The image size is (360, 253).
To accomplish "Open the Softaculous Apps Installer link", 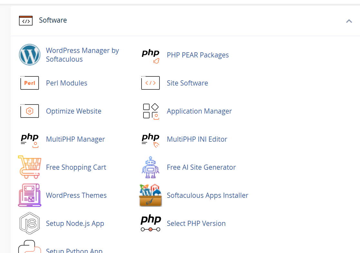I will [x=207, y=195].
